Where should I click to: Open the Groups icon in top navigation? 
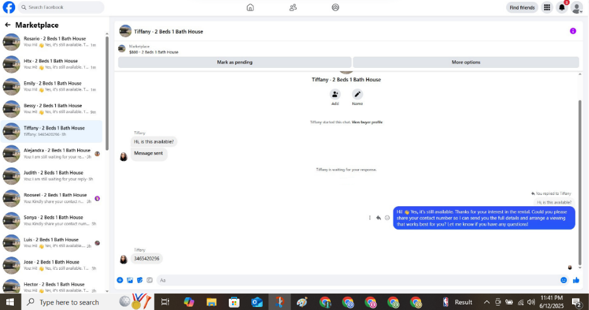[336, 8]
